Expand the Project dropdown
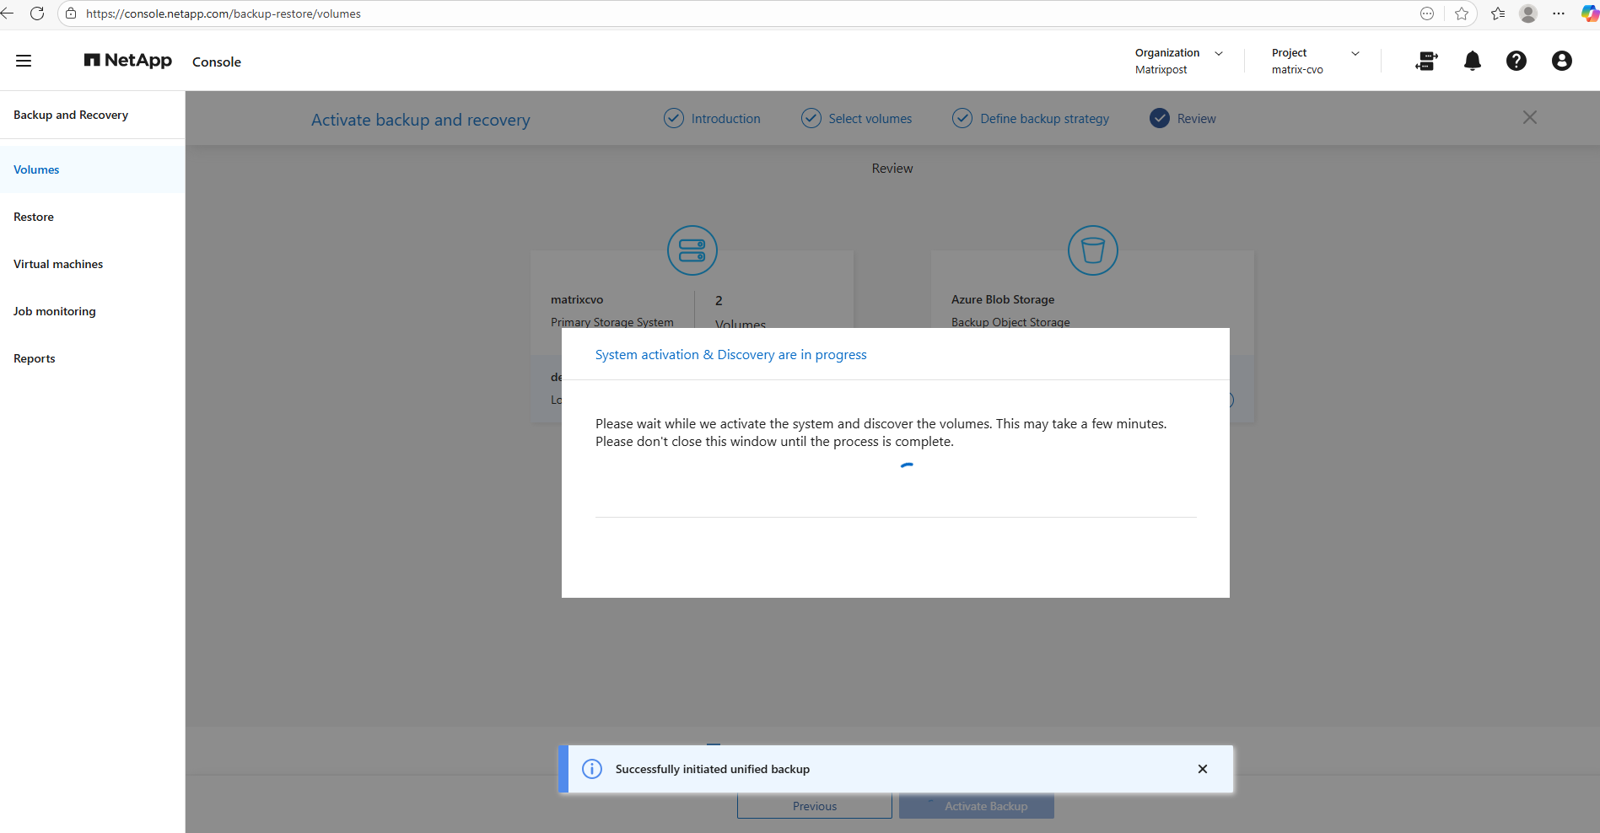The image size is (1600, 833). (1355, 53)
